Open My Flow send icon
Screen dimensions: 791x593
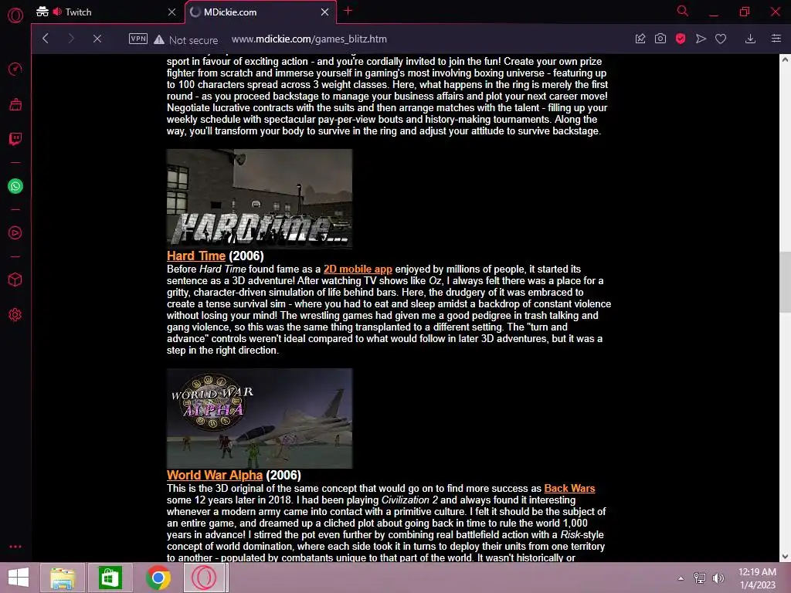point(701,39)
